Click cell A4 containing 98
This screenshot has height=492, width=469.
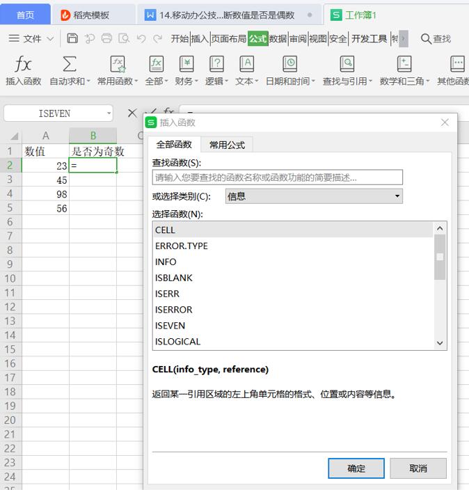point(45,194)
